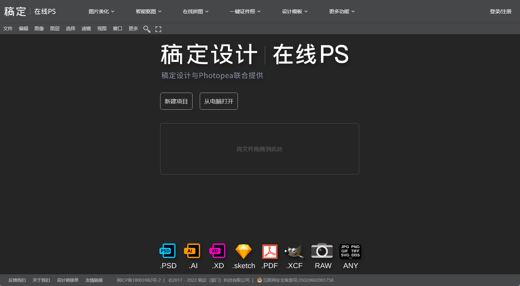Click the .AI Illustrator format icon
This screenshot has height=286, width=520.
click(x=192, y=251)
